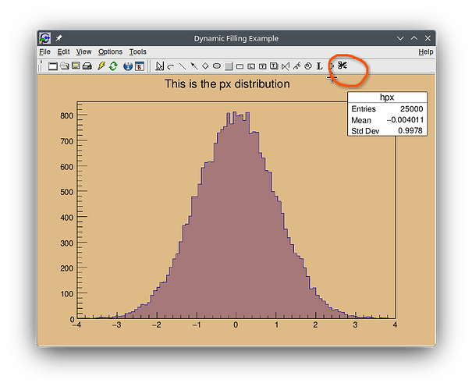
Task: Open the Options menu
Action: (x=110, y=51)
